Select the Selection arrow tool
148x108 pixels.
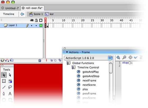click(4, 75)
